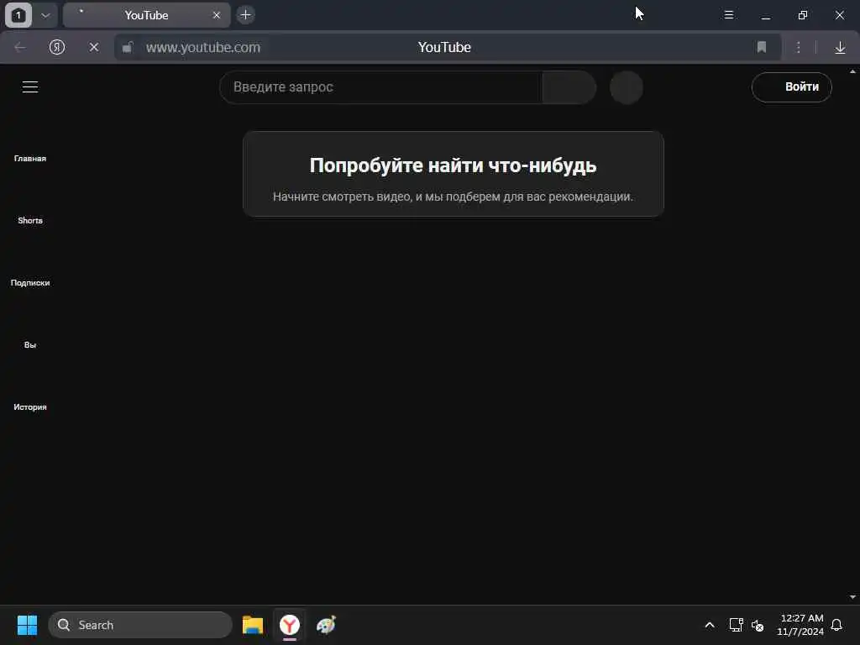Open the notifications bell icon

point(837,625)
